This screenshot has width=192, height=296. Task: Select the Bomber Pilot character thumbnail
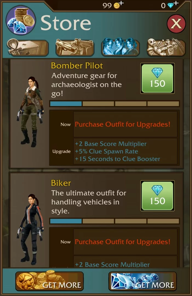pyautogui.click(x=30, y=112)
